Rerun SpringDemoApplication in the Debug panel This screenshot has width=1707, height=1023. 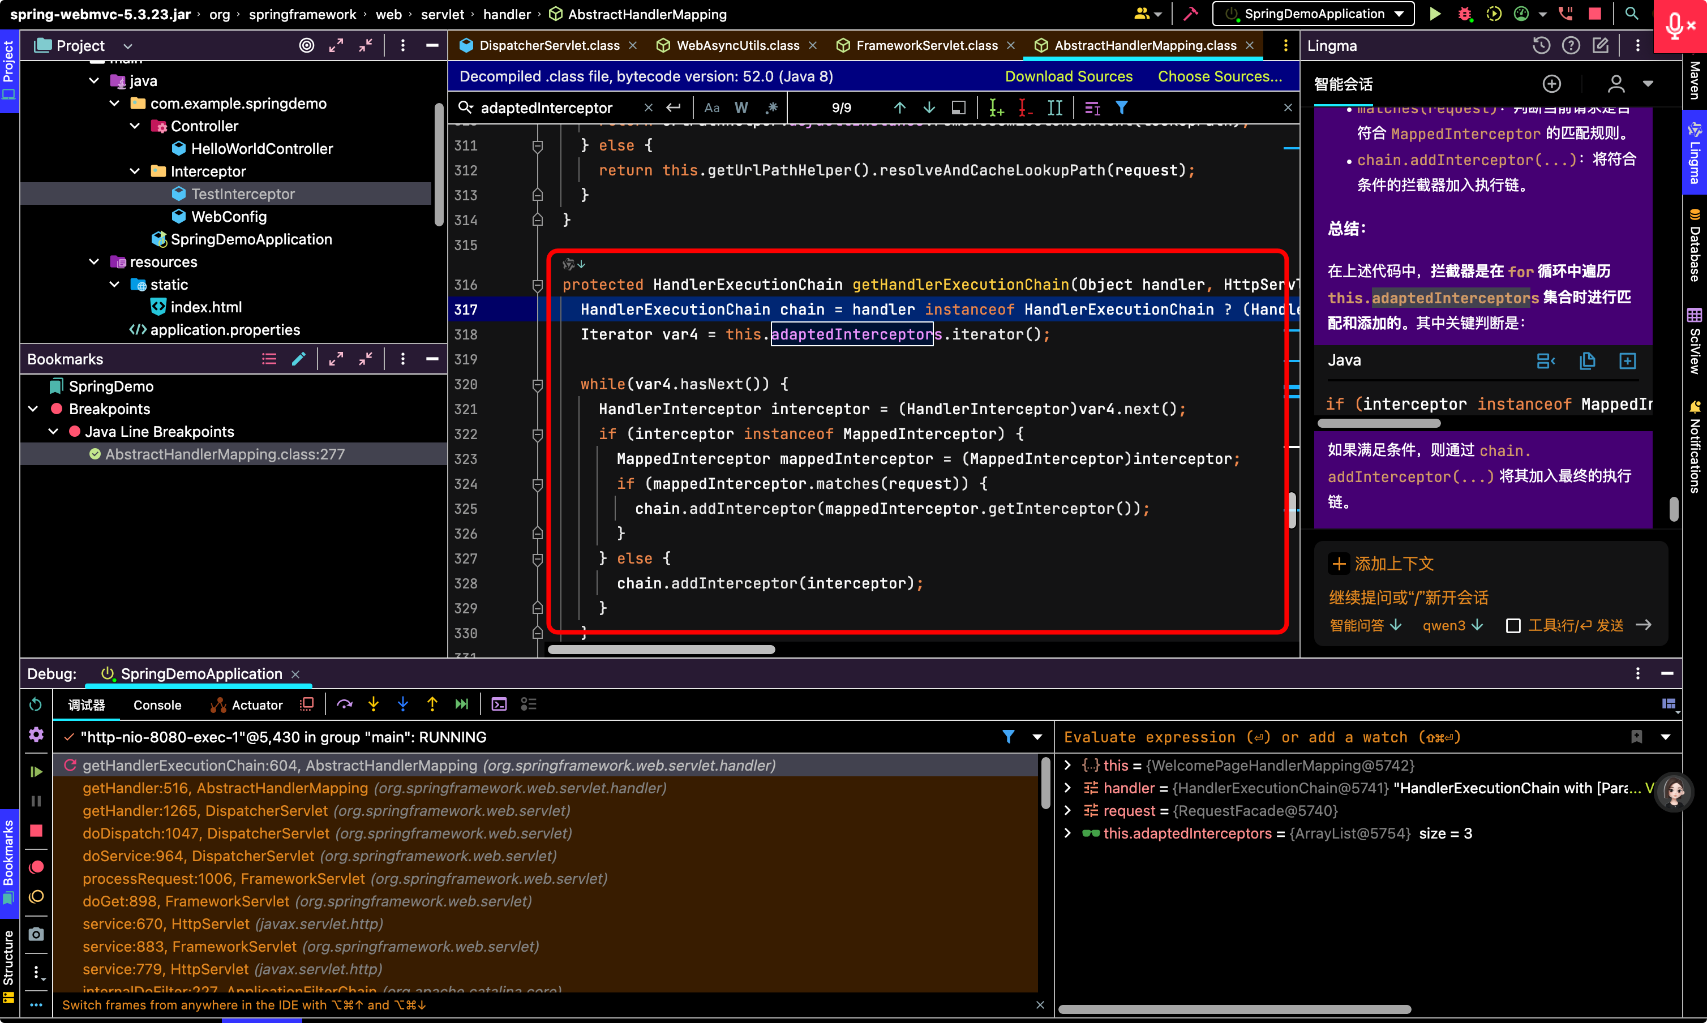point(36,704)
